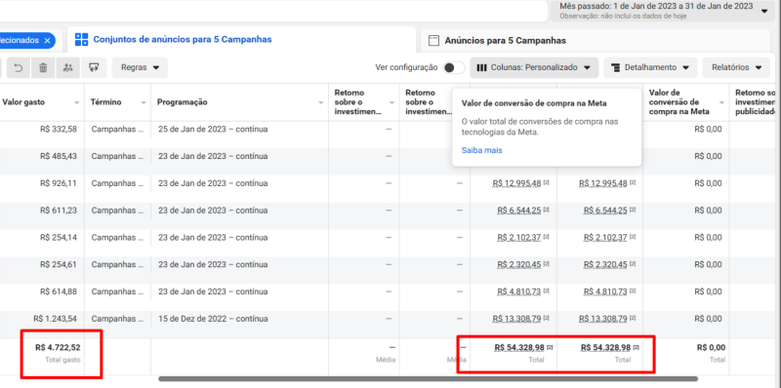Open the date range selector Mês passado
781x388 pixels.
click(x=662, y=11)
